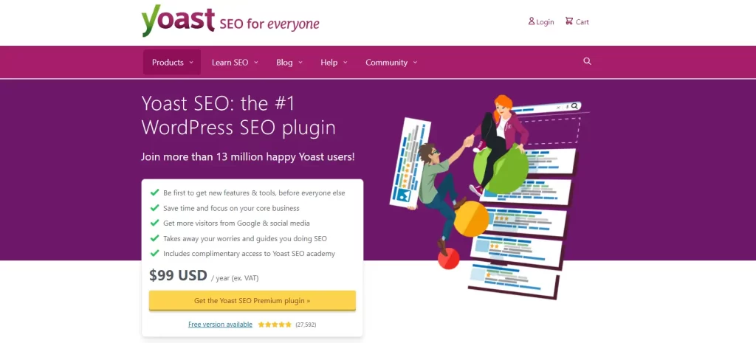Viewport: 756px width, 343px height.
Task: Click the checkmark beside 'Be first to get new features'
Action: click(154, 193)
